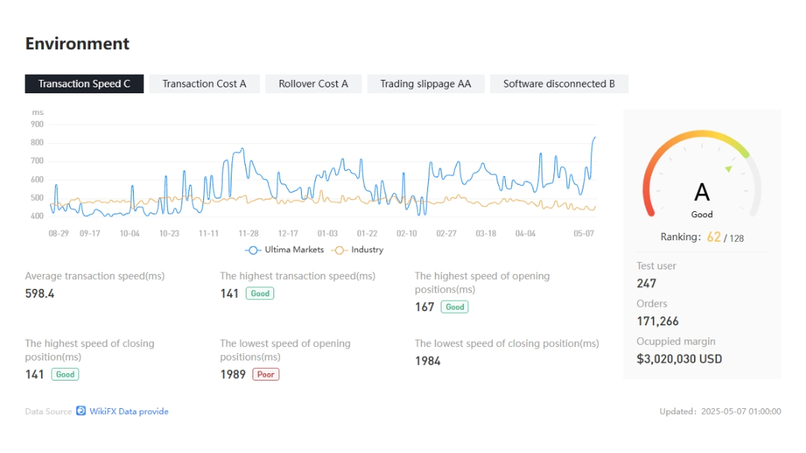
Task: Click the 08-29 date axis label
Action: tap(58, 234)
